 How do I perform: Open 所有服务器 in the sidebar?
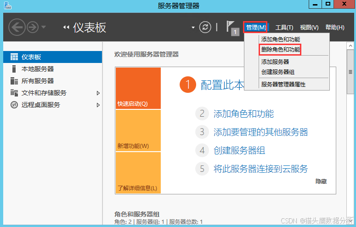coord(37,81)
